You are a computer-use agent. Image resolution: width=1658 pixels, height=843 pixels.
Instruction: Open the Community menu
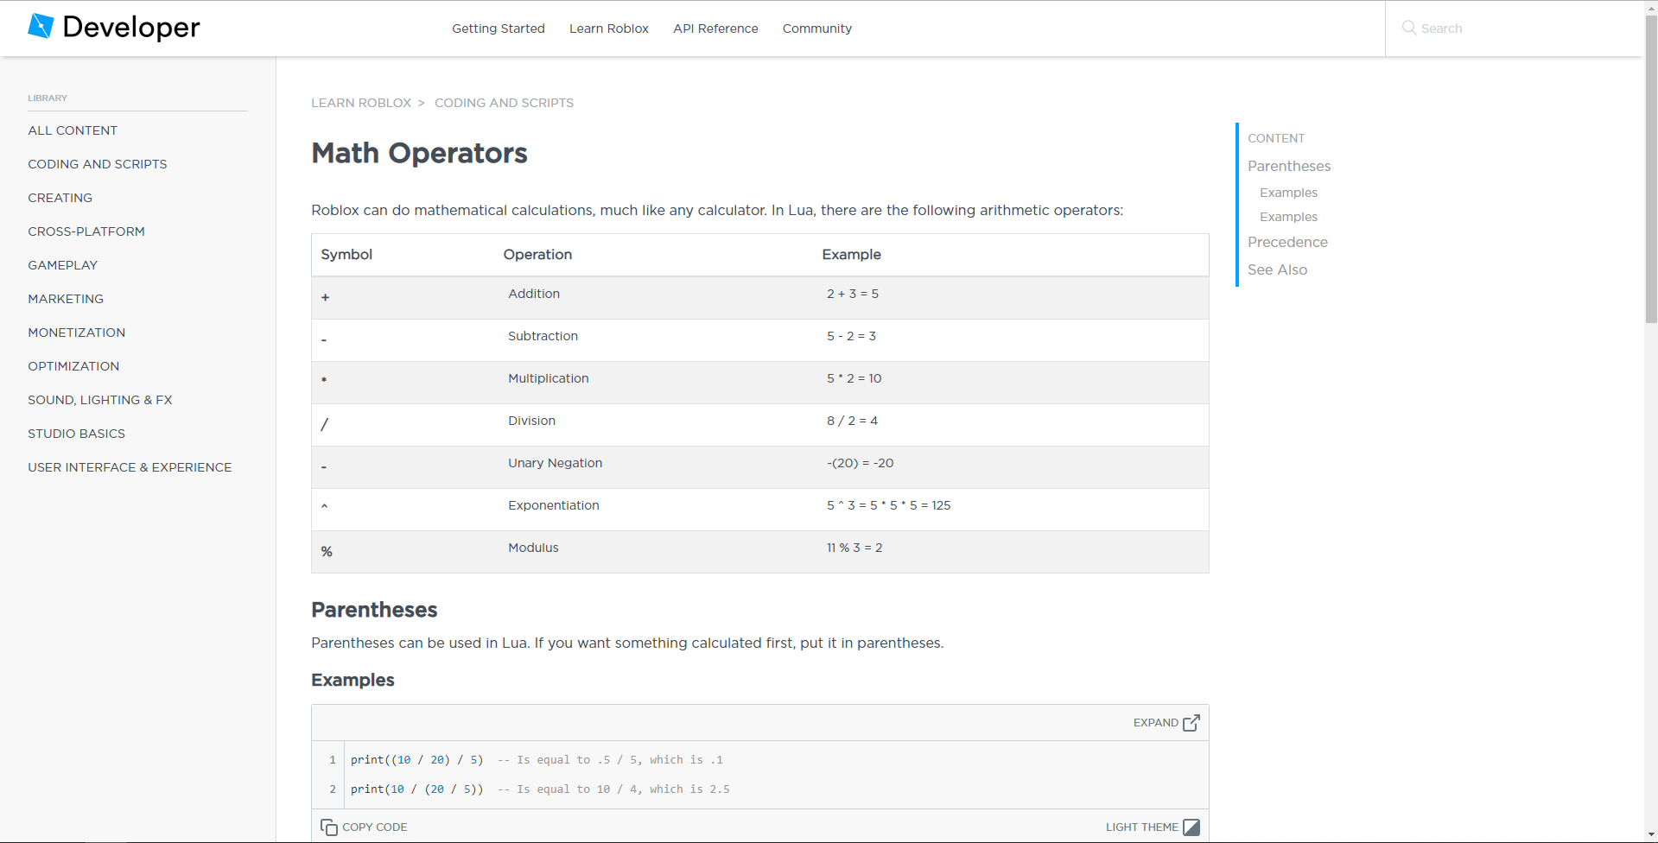point(817,29)
